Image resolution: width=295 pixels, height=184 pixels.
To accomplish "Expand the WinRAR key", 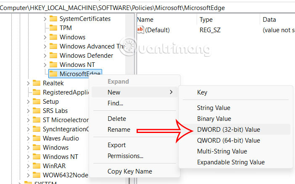I will click(x=28, y=166).
